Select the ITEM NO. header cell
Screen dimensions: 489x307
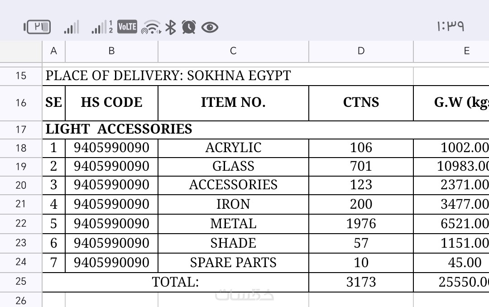233,102
